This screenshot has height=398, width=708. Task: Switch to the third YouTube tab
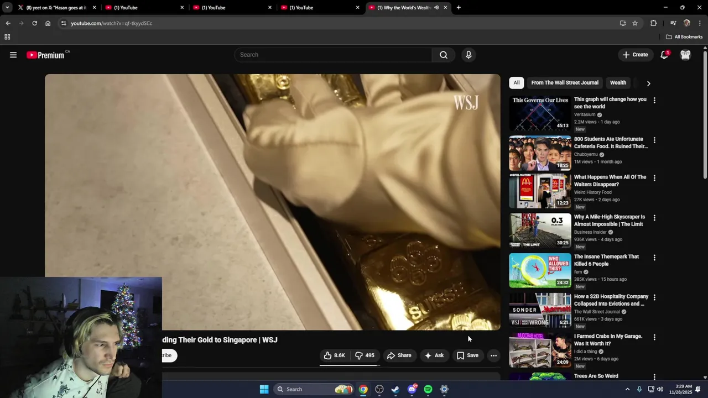pos(232,8)
